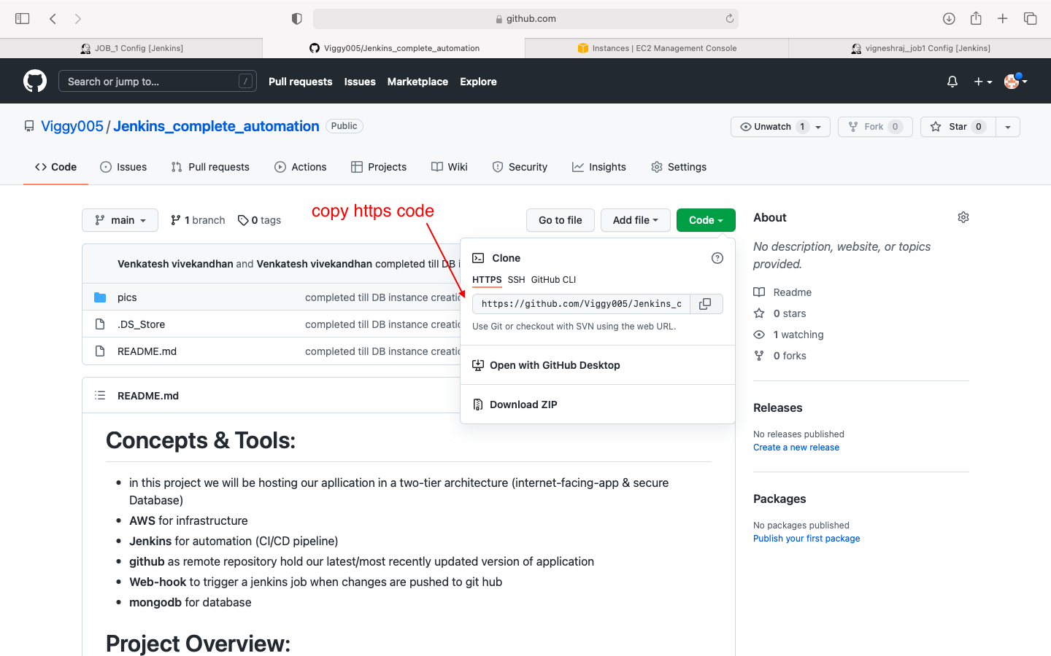The width and height of the screenshot is (1051, 656).
Task: Click the Safari address bar
Action: (x=525, y=19)
